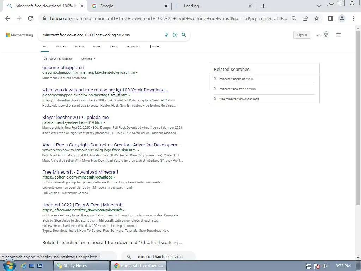Expand arrow beside minemenclub-client-download URL
The image size is (361, 271).
click(137, 73)
